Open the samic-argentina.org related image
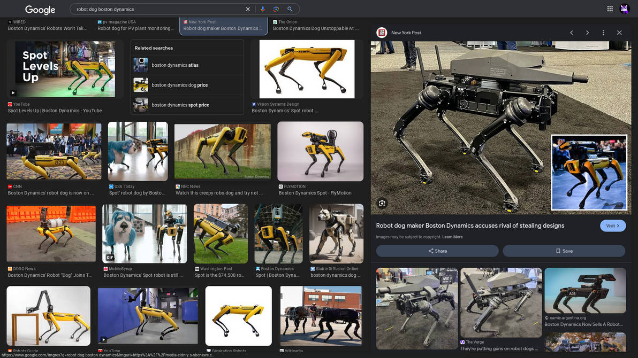 585,290
